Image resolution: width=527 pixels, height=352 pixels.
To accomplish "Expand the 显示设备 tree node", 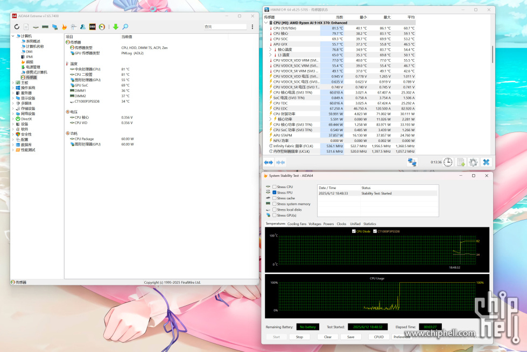I will coord(13,98).
